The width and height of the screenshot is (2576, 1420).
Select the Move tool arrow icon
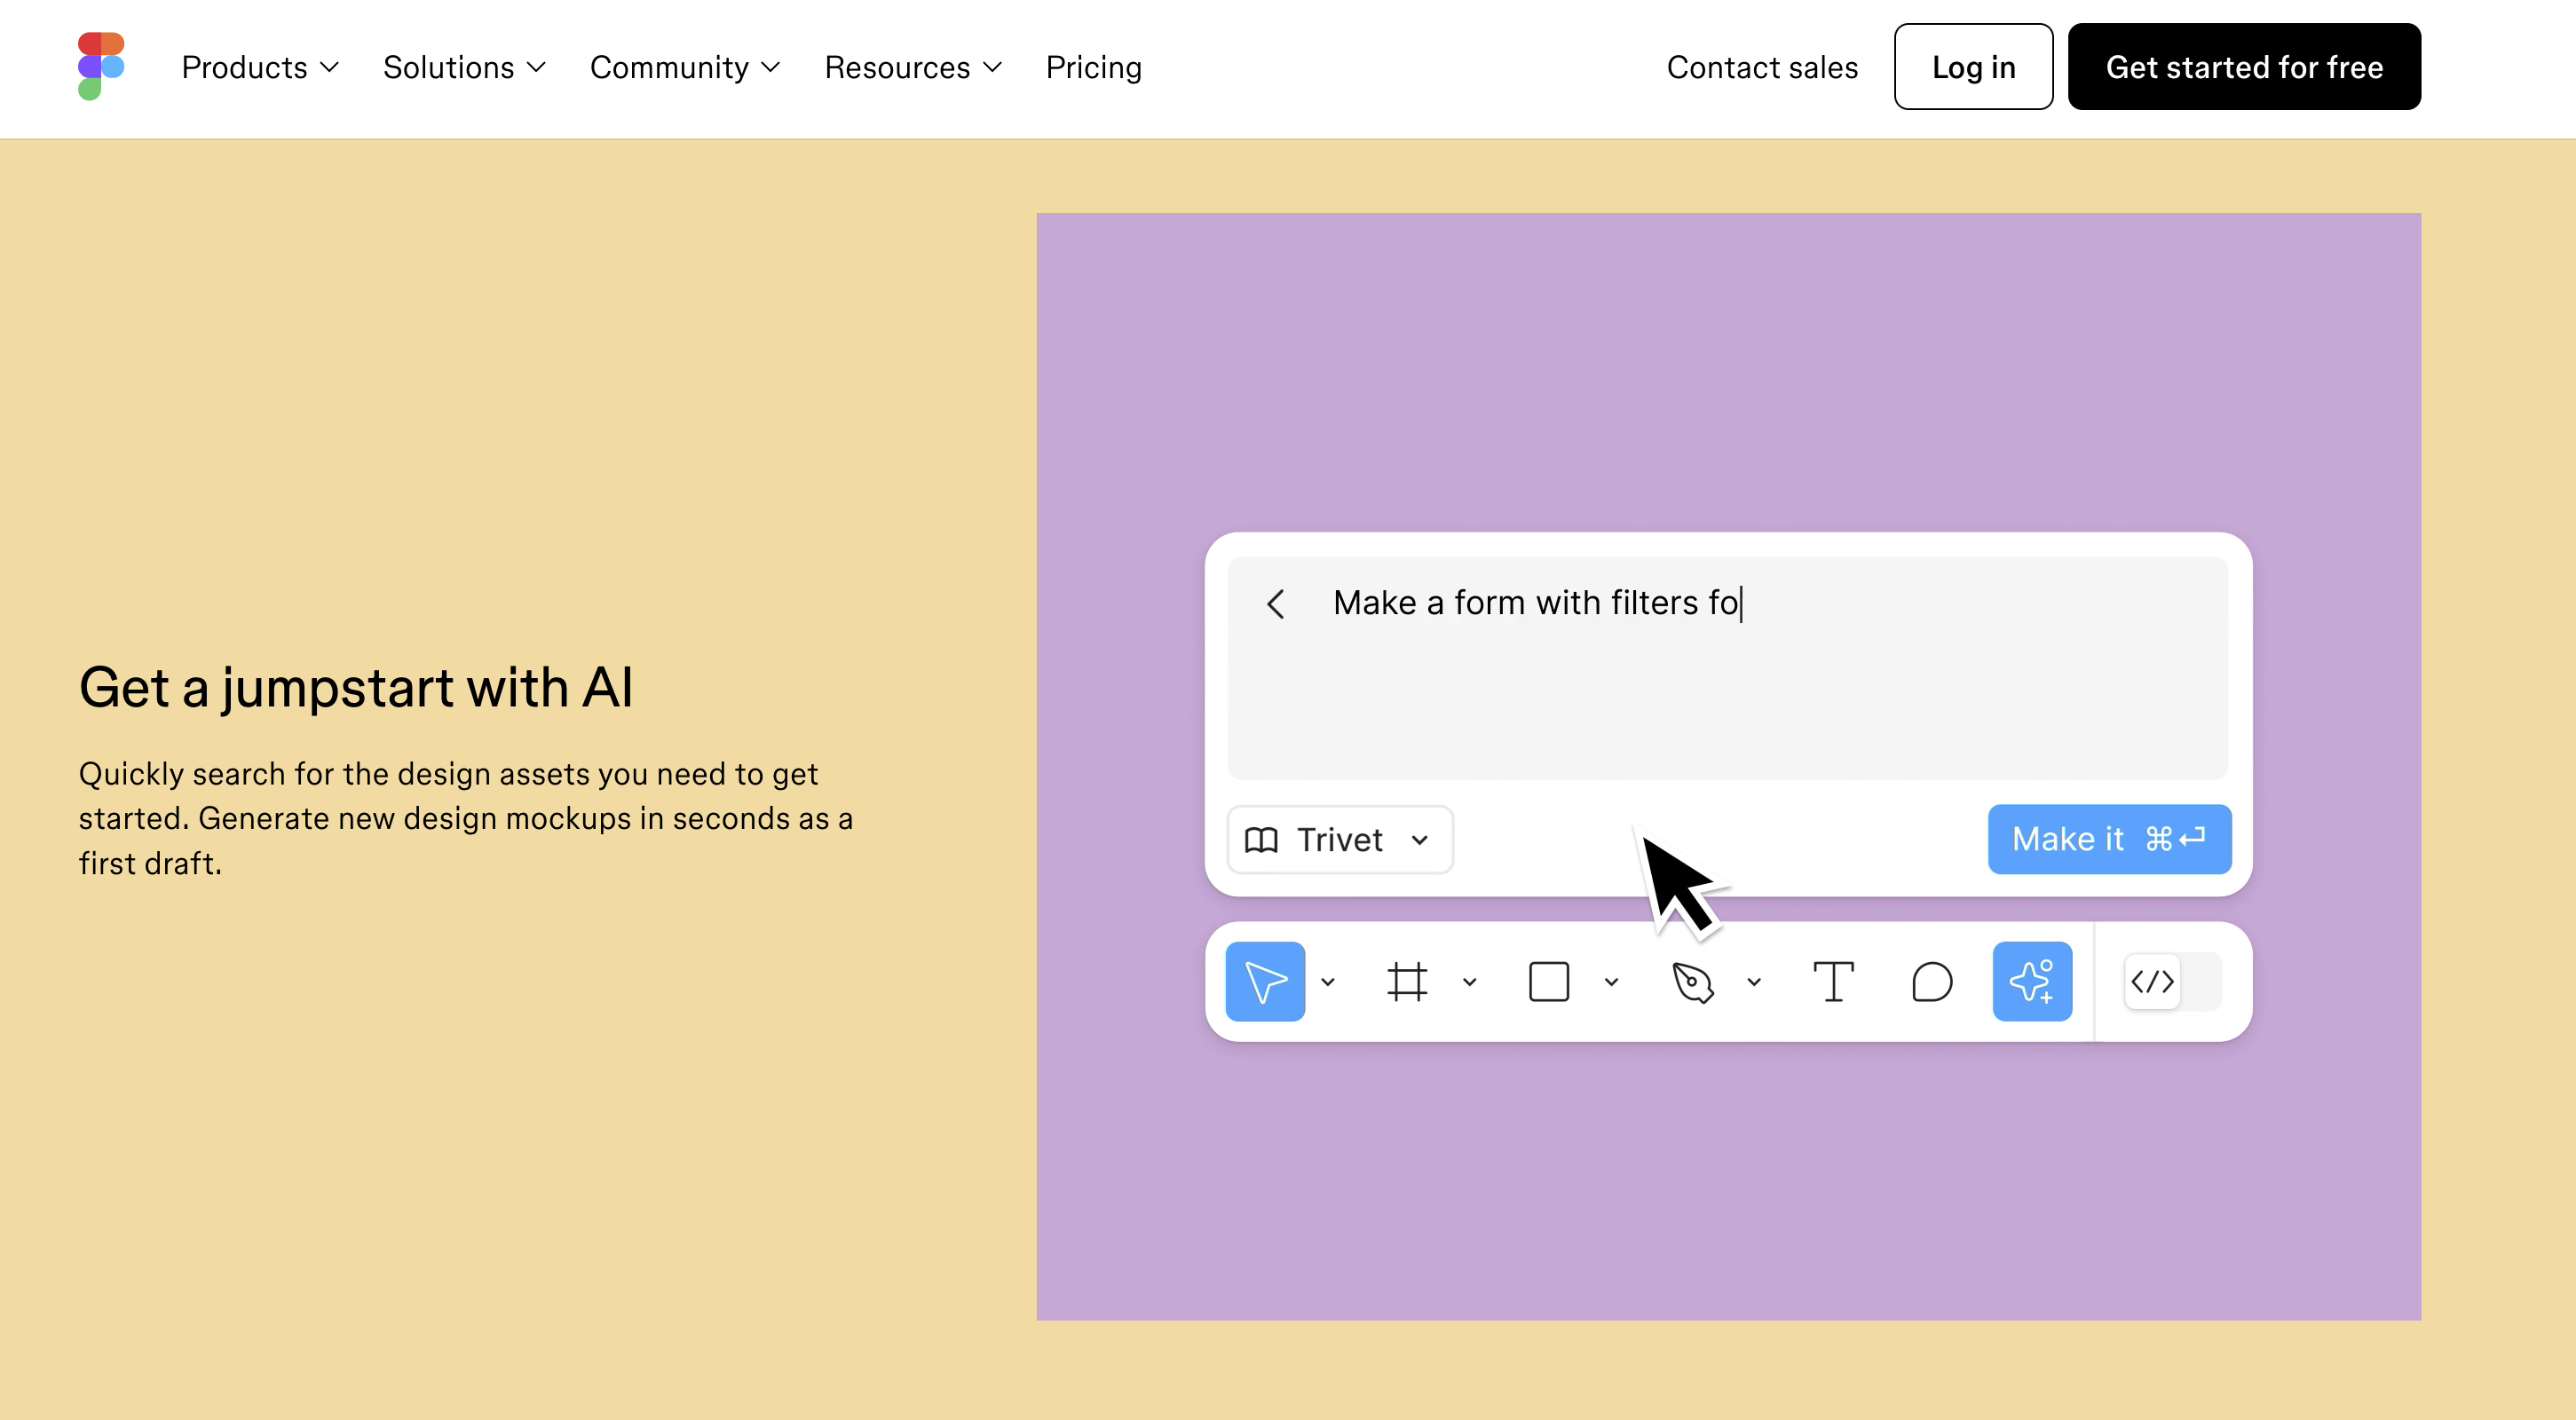point(1265,981)
